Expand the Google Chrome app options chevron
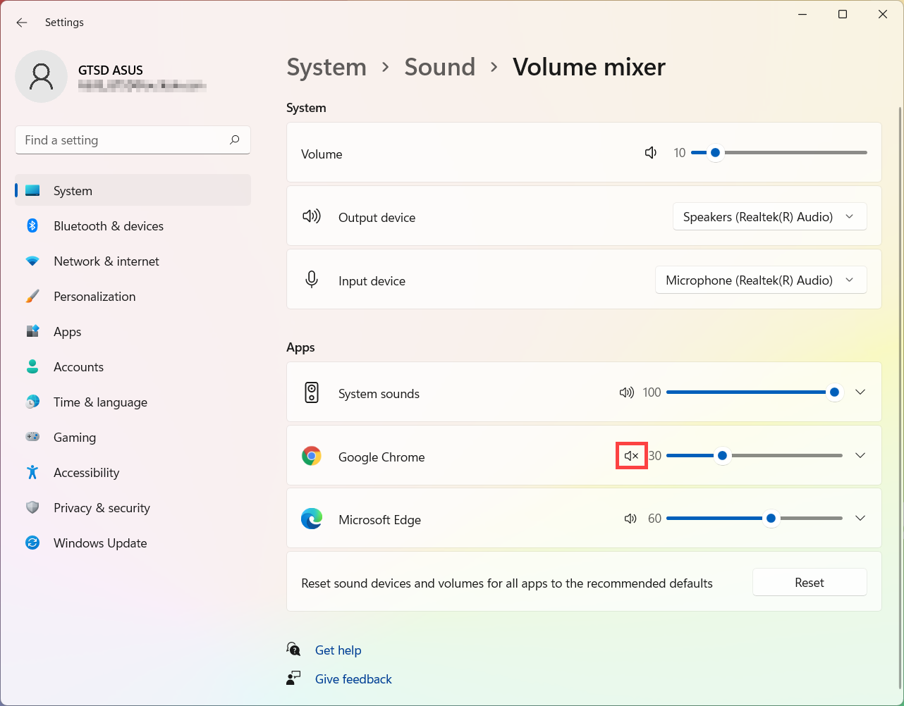This screenshot has height=706, width=904. 860,455
